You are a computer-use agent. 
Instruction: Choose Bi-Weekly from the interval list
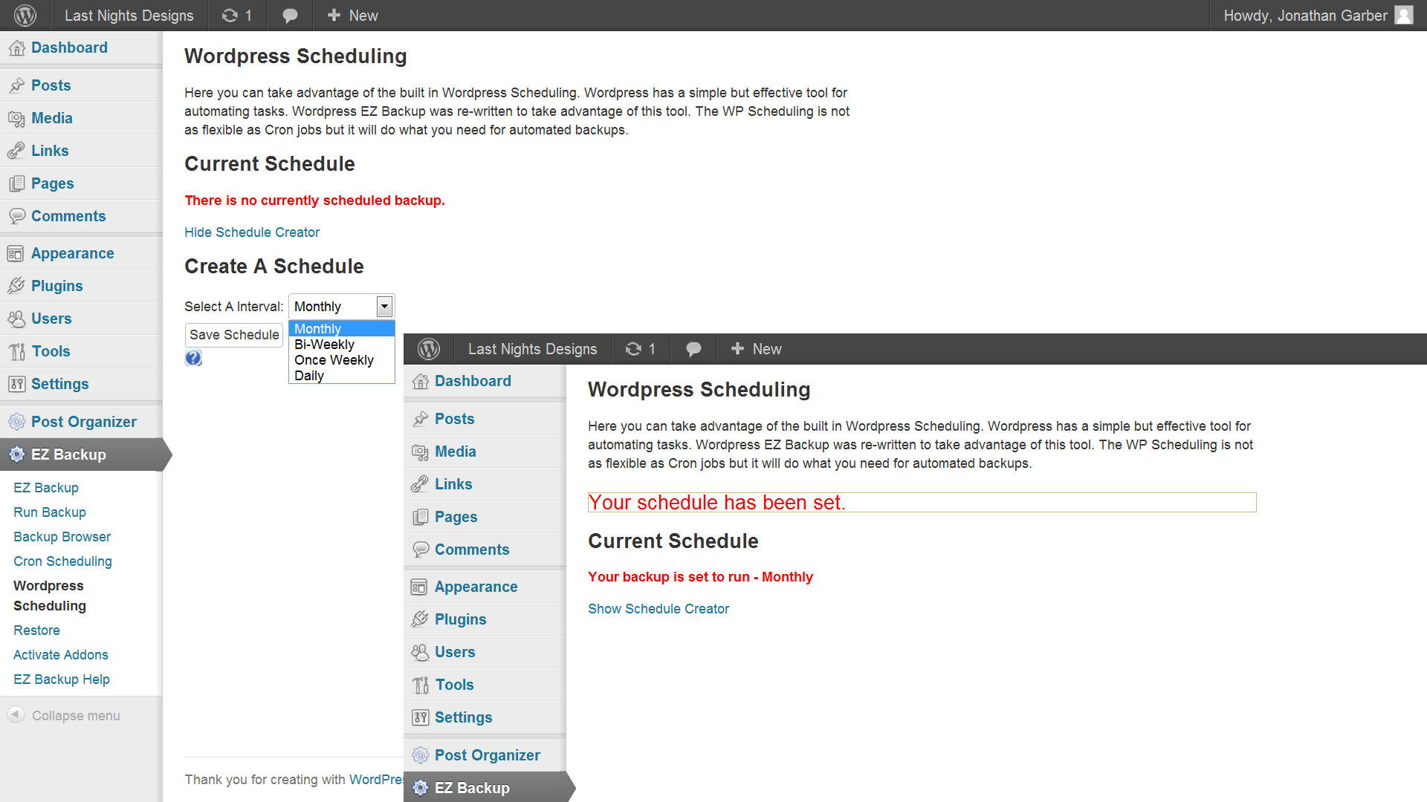[x=342, y=345]
